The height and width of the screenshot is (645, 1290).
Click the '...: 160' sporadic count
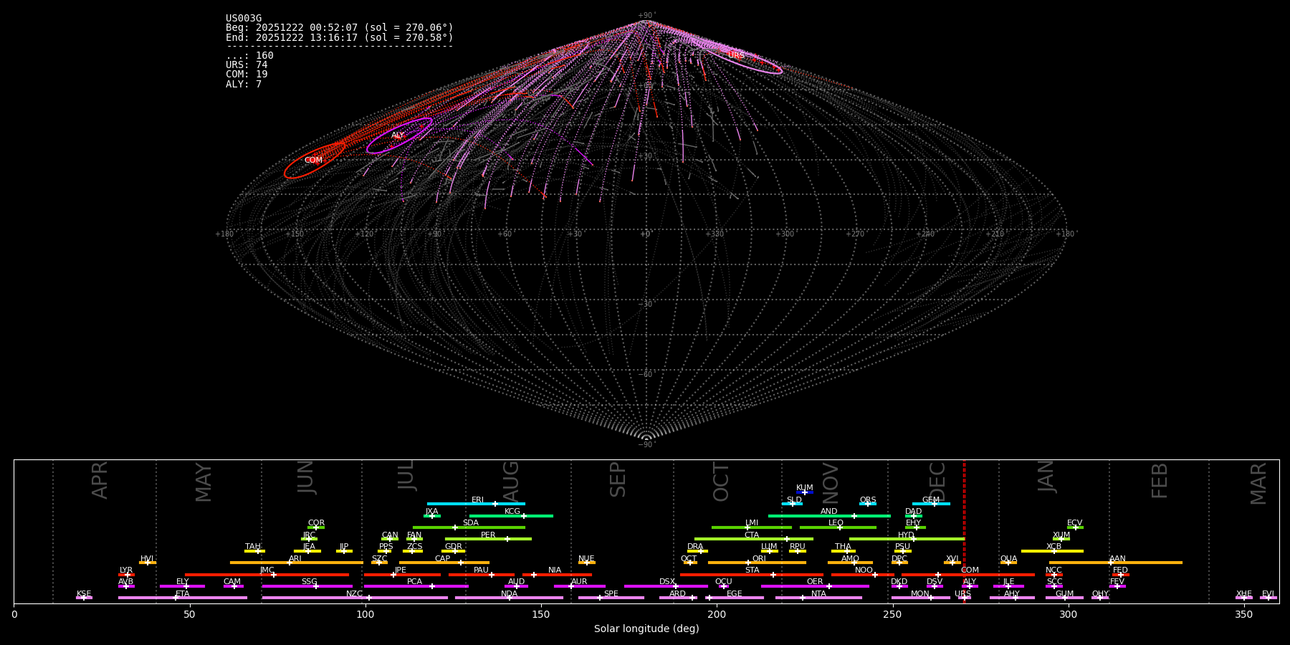249,56
